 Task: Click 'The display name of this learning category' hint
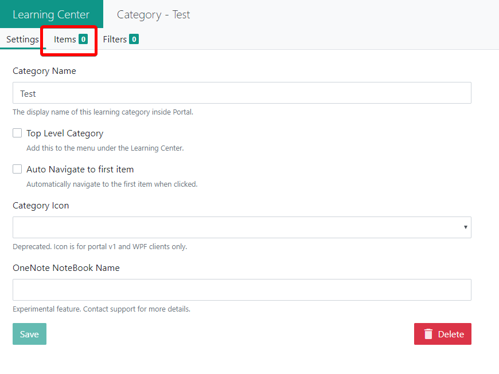coord(103,112)
